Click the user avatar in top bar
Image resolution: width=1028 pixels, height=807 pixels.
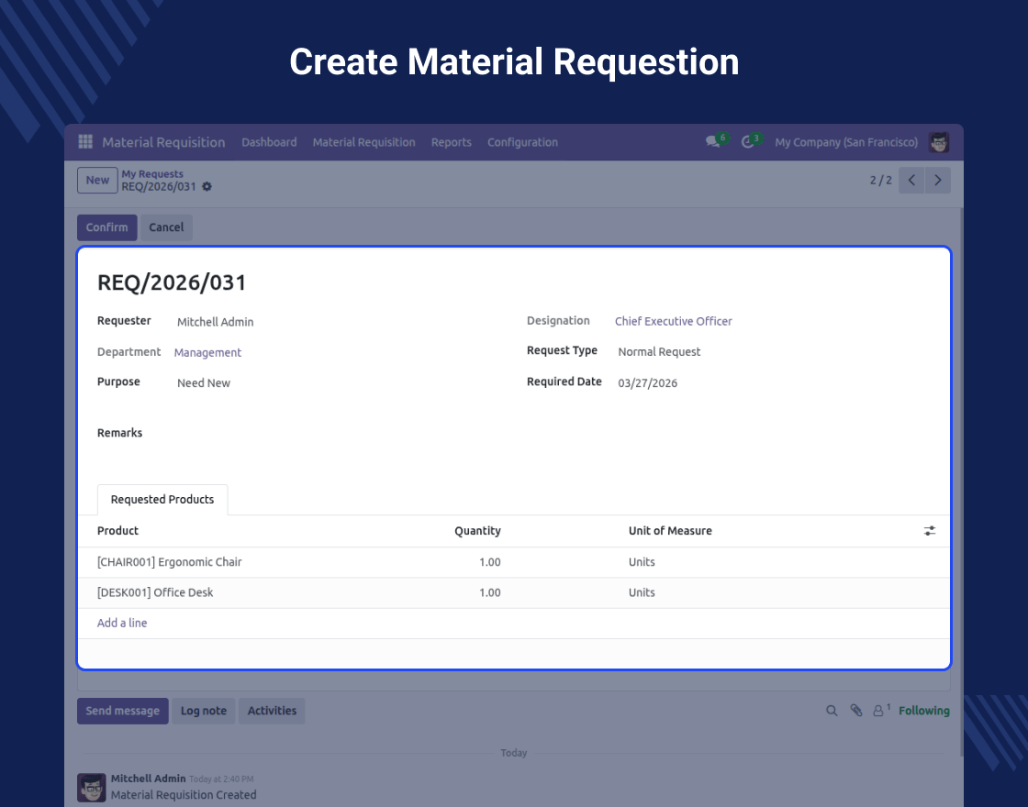point(938,142)
